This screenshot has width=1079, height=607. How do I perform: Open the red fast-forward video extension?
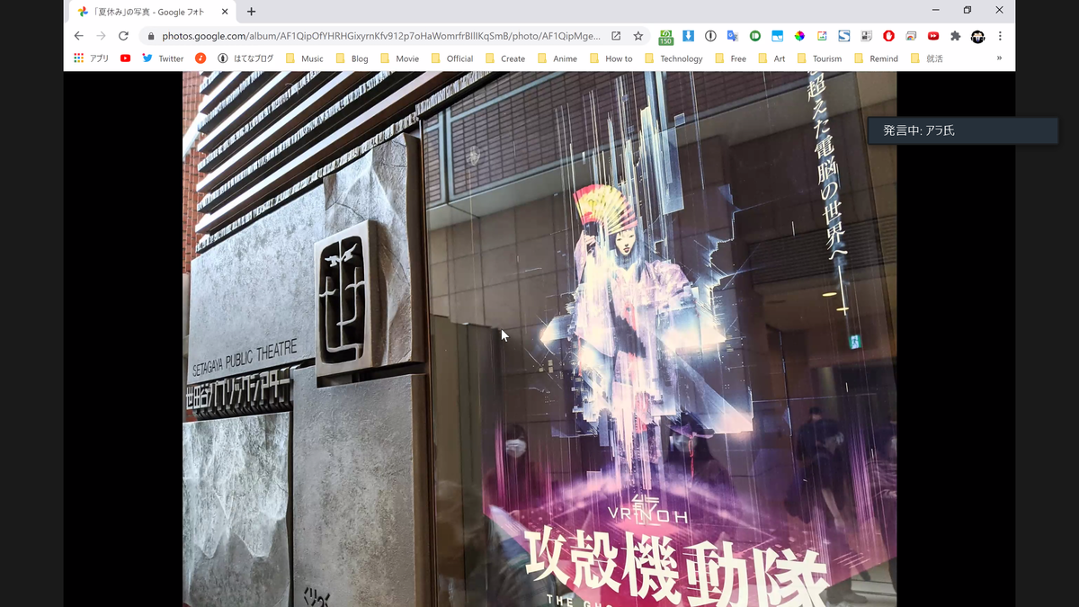point(933,36)
